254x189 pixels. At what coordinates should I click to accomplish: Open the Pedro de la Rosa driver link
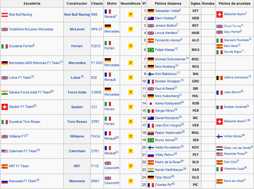(x=168, y=162)
